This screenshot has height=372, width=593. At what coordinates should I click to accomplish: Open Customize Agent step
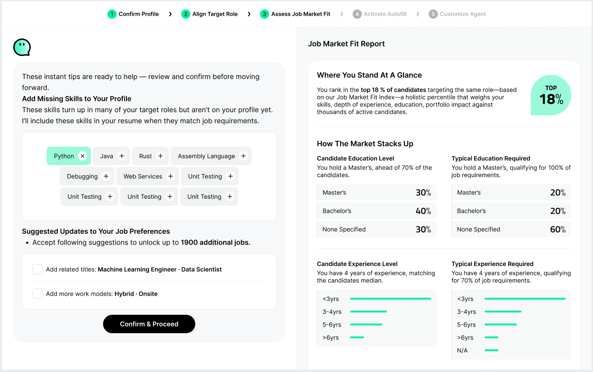click(x=458, y=14)
